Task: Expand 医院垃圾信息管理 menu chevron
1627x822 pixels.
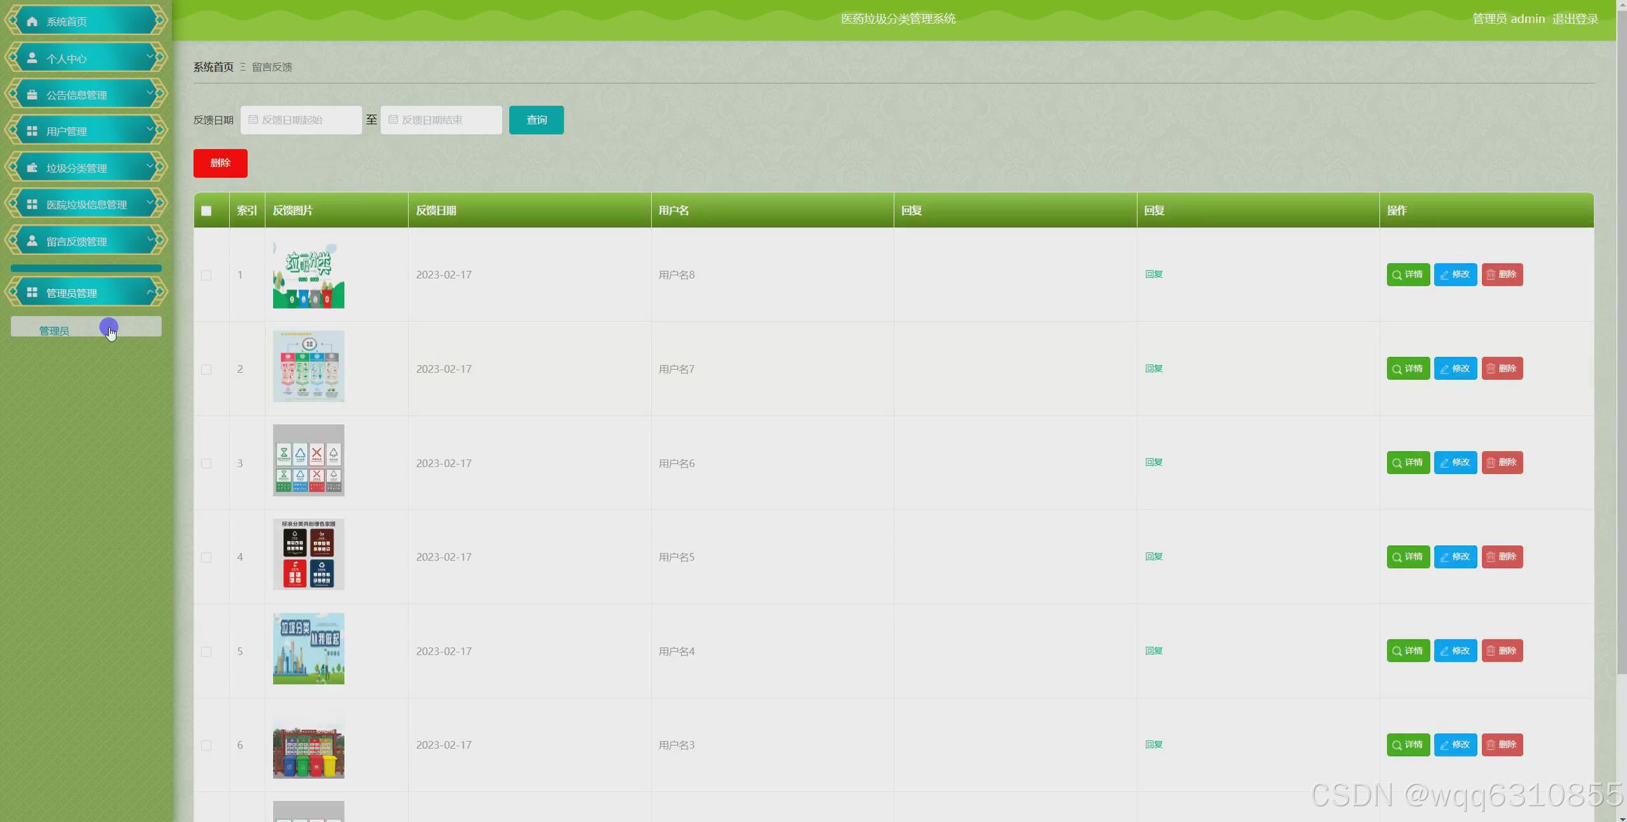Action: coord(150,202)
